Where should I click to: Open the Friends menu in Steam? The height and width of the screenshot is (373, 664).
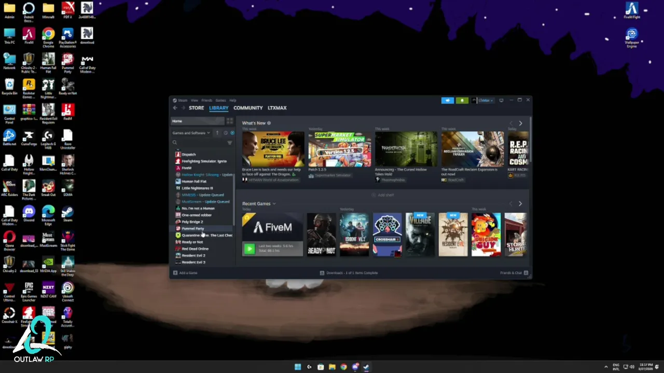point(206,101)
